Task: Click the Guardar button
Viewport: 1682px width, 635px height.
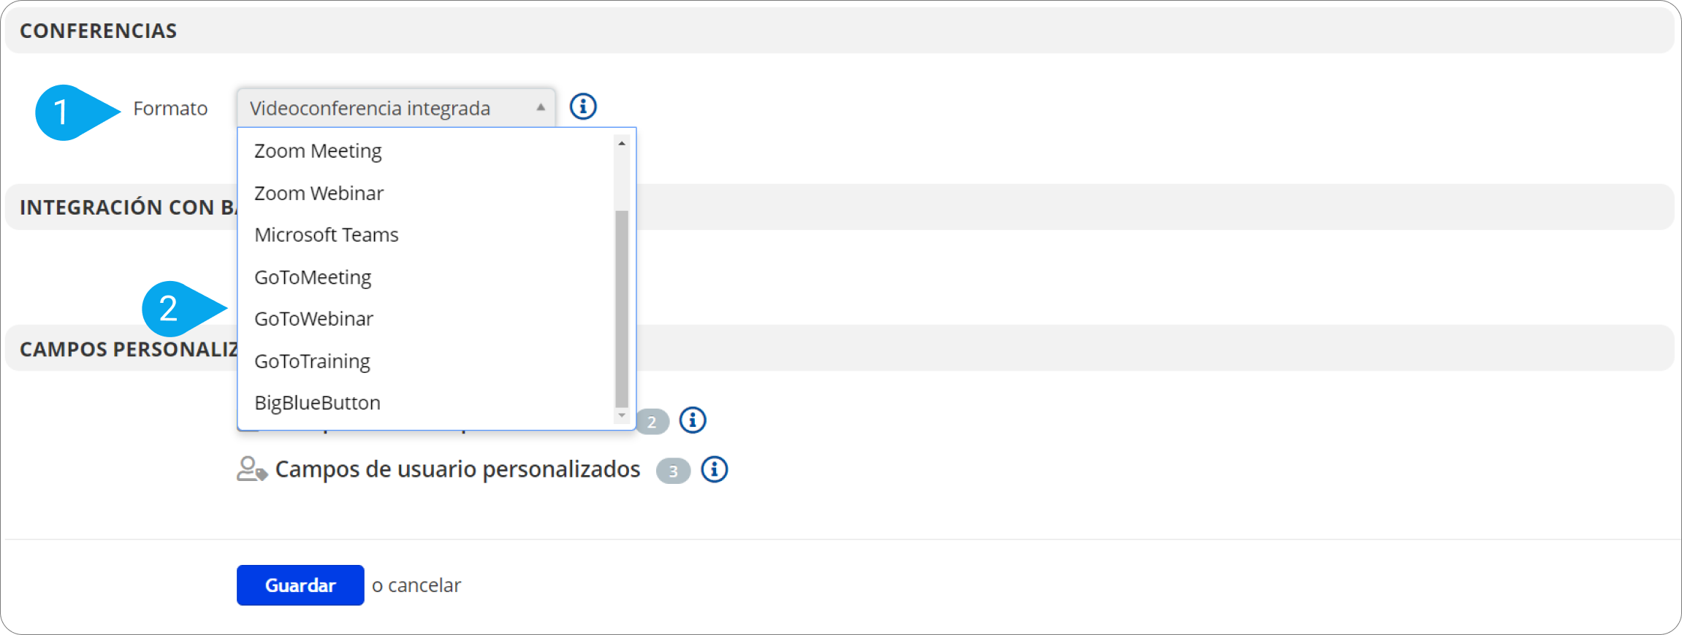Action: point(300,585)
